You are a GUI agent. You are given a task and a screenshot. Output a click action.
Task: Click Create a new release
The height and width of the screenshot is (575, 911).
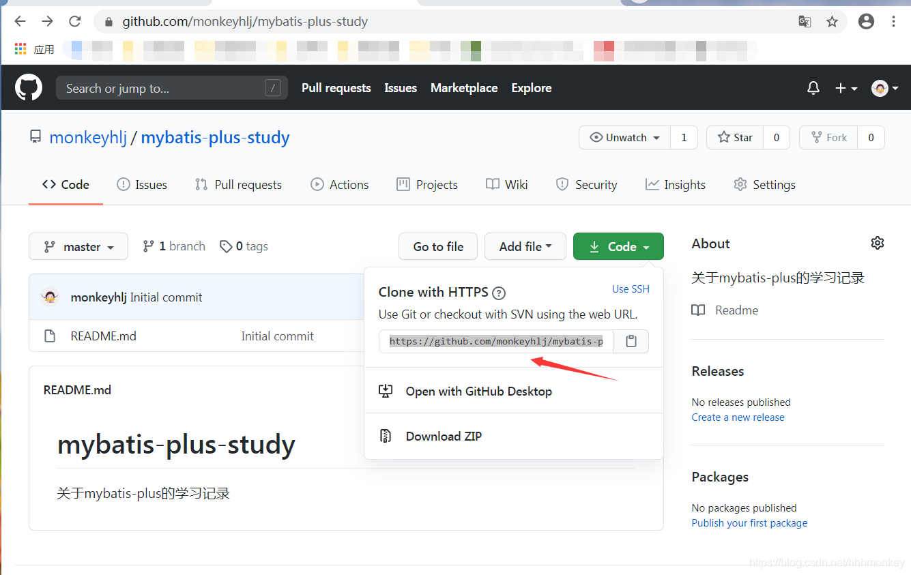pos(738,417)
